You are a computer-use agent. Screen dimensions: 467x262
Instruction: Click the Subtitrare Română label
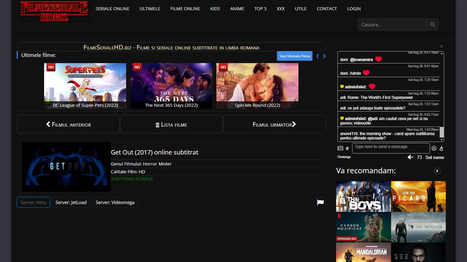pos(132,179)
